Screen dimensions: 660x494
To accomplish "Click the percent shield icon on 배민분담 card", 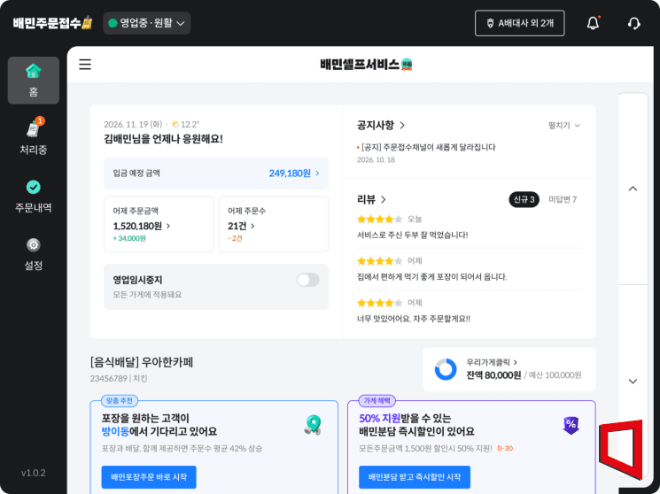I will pos(571,425).
